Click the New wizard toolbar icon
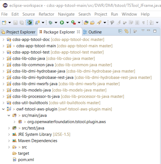This screenshot has height=164, width=161. [x=4, y=23]
